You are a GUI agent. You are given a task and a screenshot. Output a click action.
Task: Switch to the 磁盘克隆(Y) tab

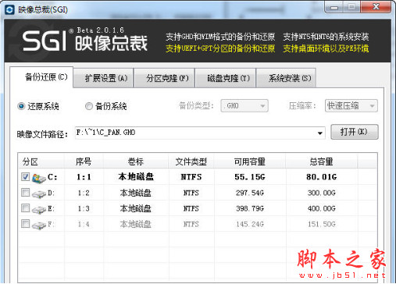tap(226, 78)
